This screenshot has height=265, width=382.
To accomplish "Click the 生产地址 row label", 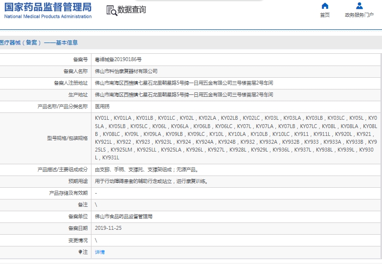I will coord(78,95).
